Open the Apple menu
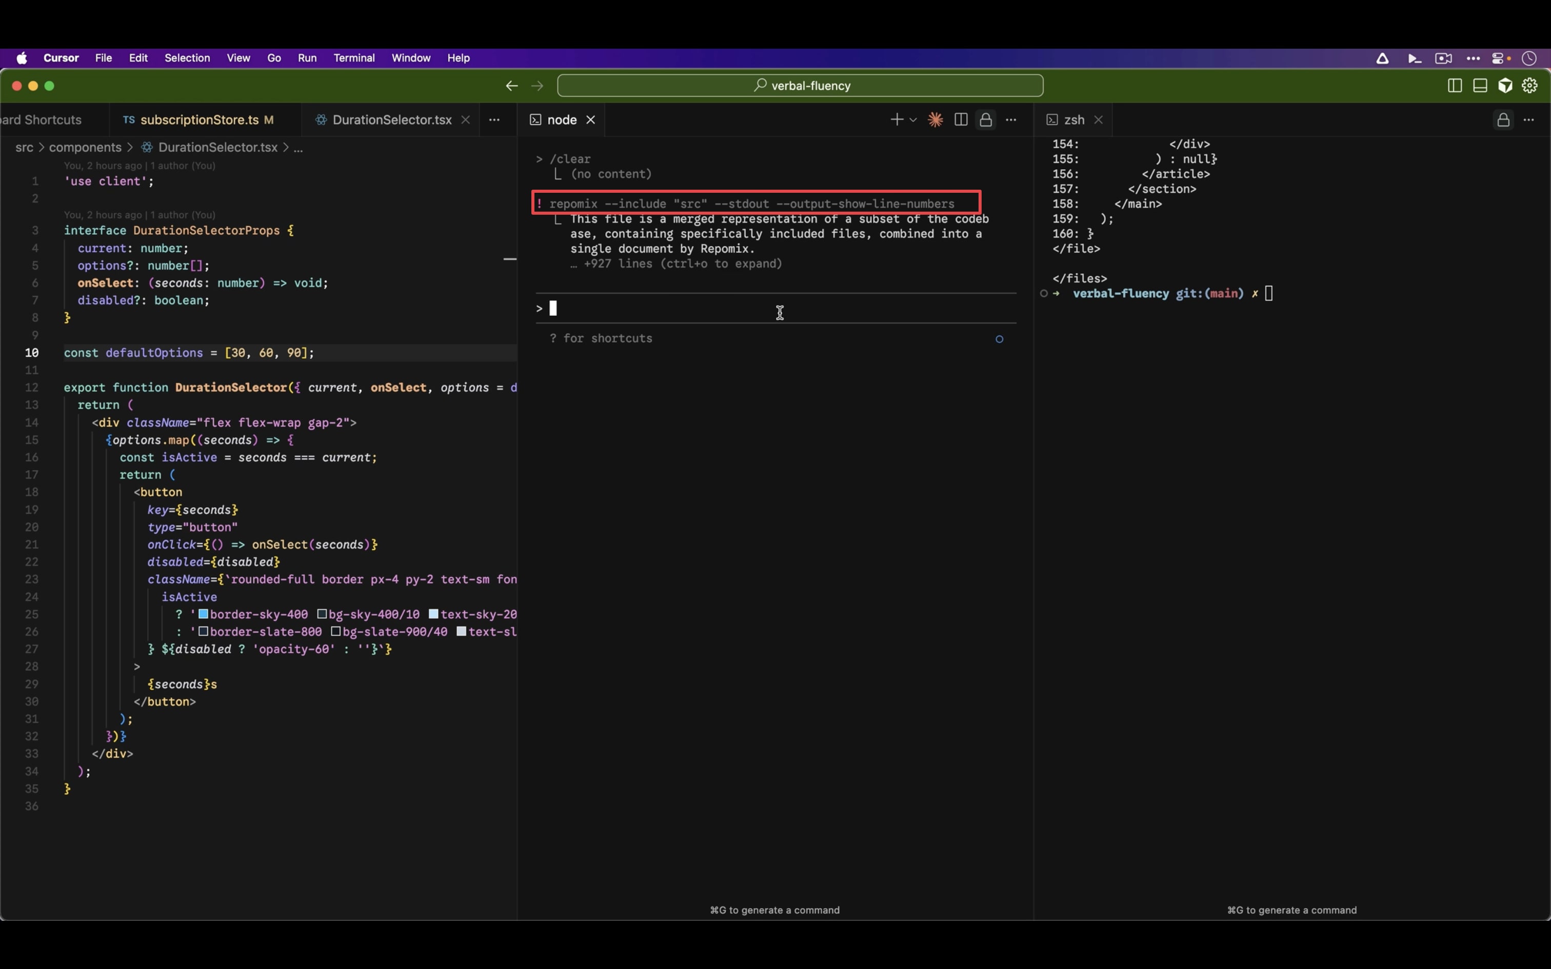The image size is (1551, 969). click(x=22, y=58)
